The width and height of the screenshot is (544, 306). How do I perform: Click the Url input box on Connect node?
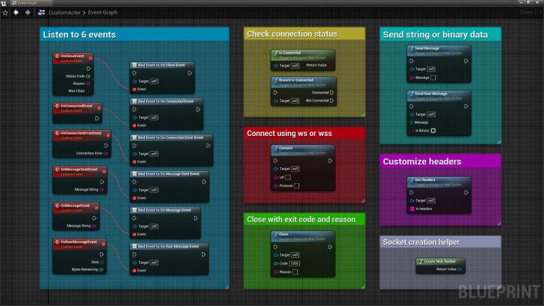click(288, 177)
